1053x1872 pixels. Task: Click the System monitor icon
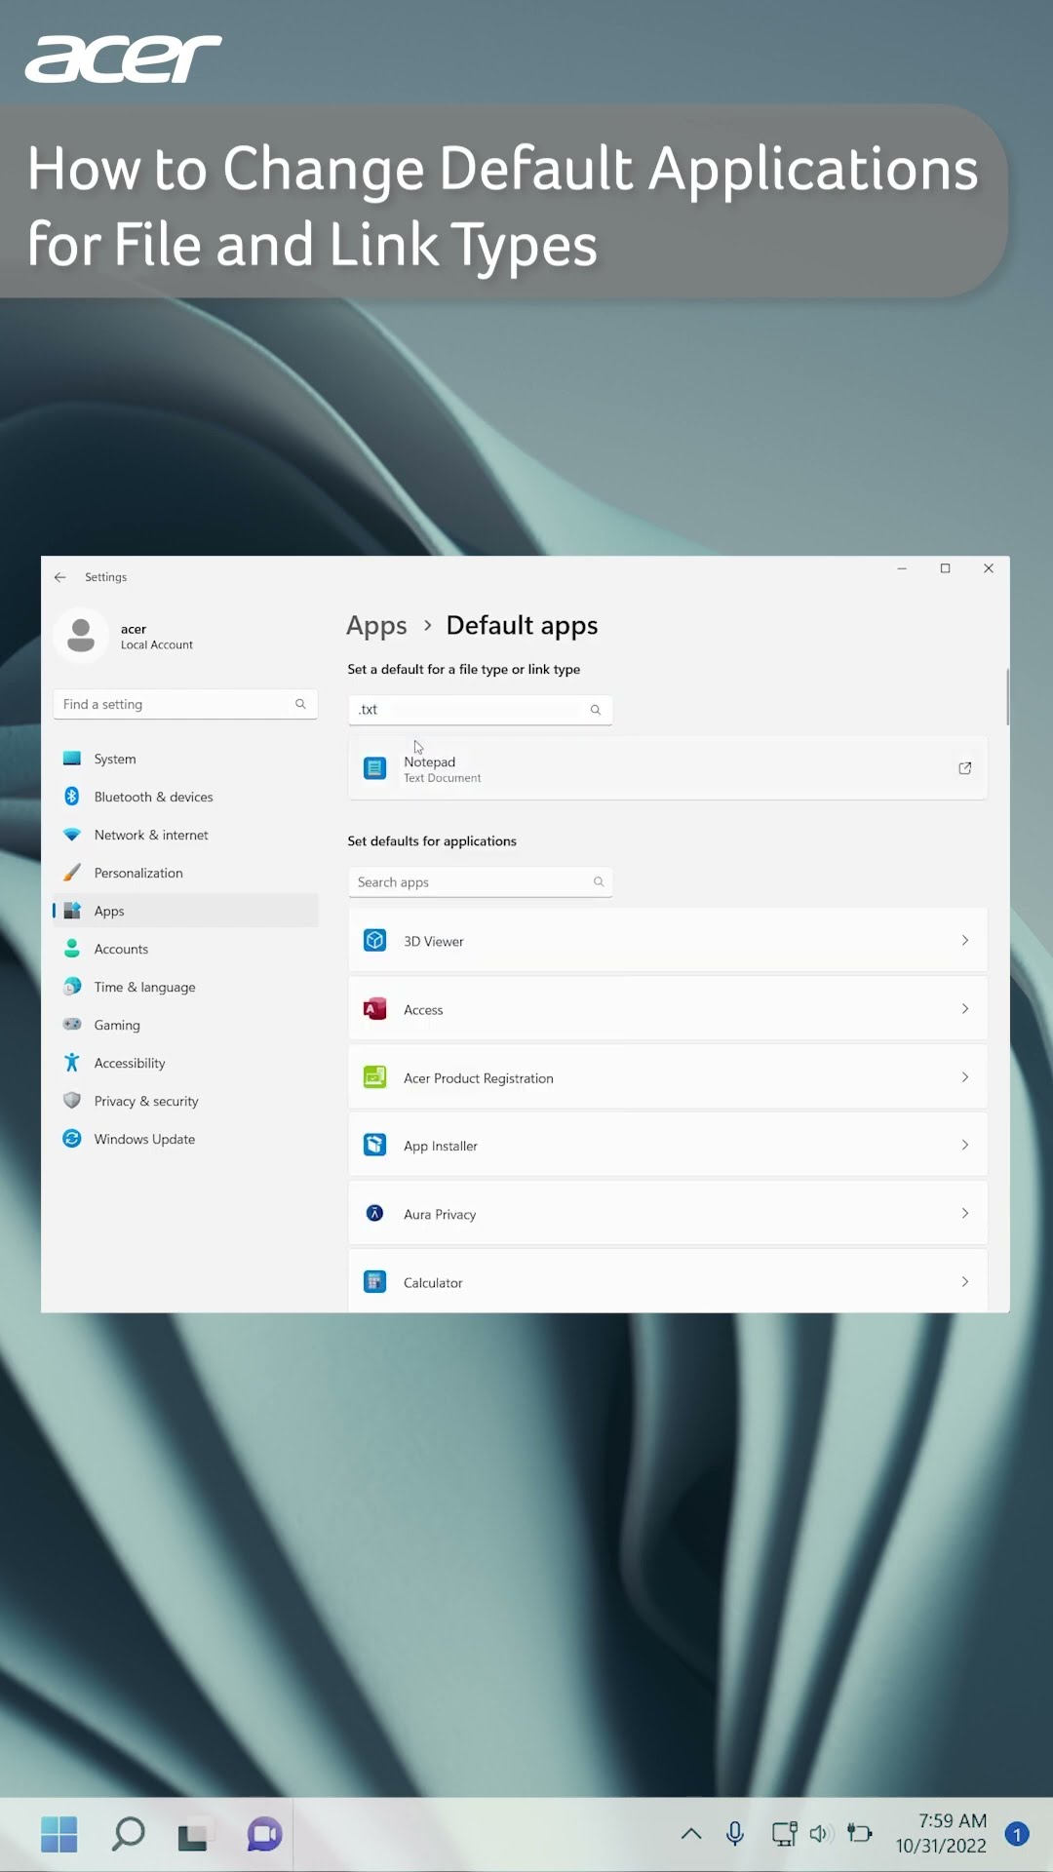tap(72, 759)
